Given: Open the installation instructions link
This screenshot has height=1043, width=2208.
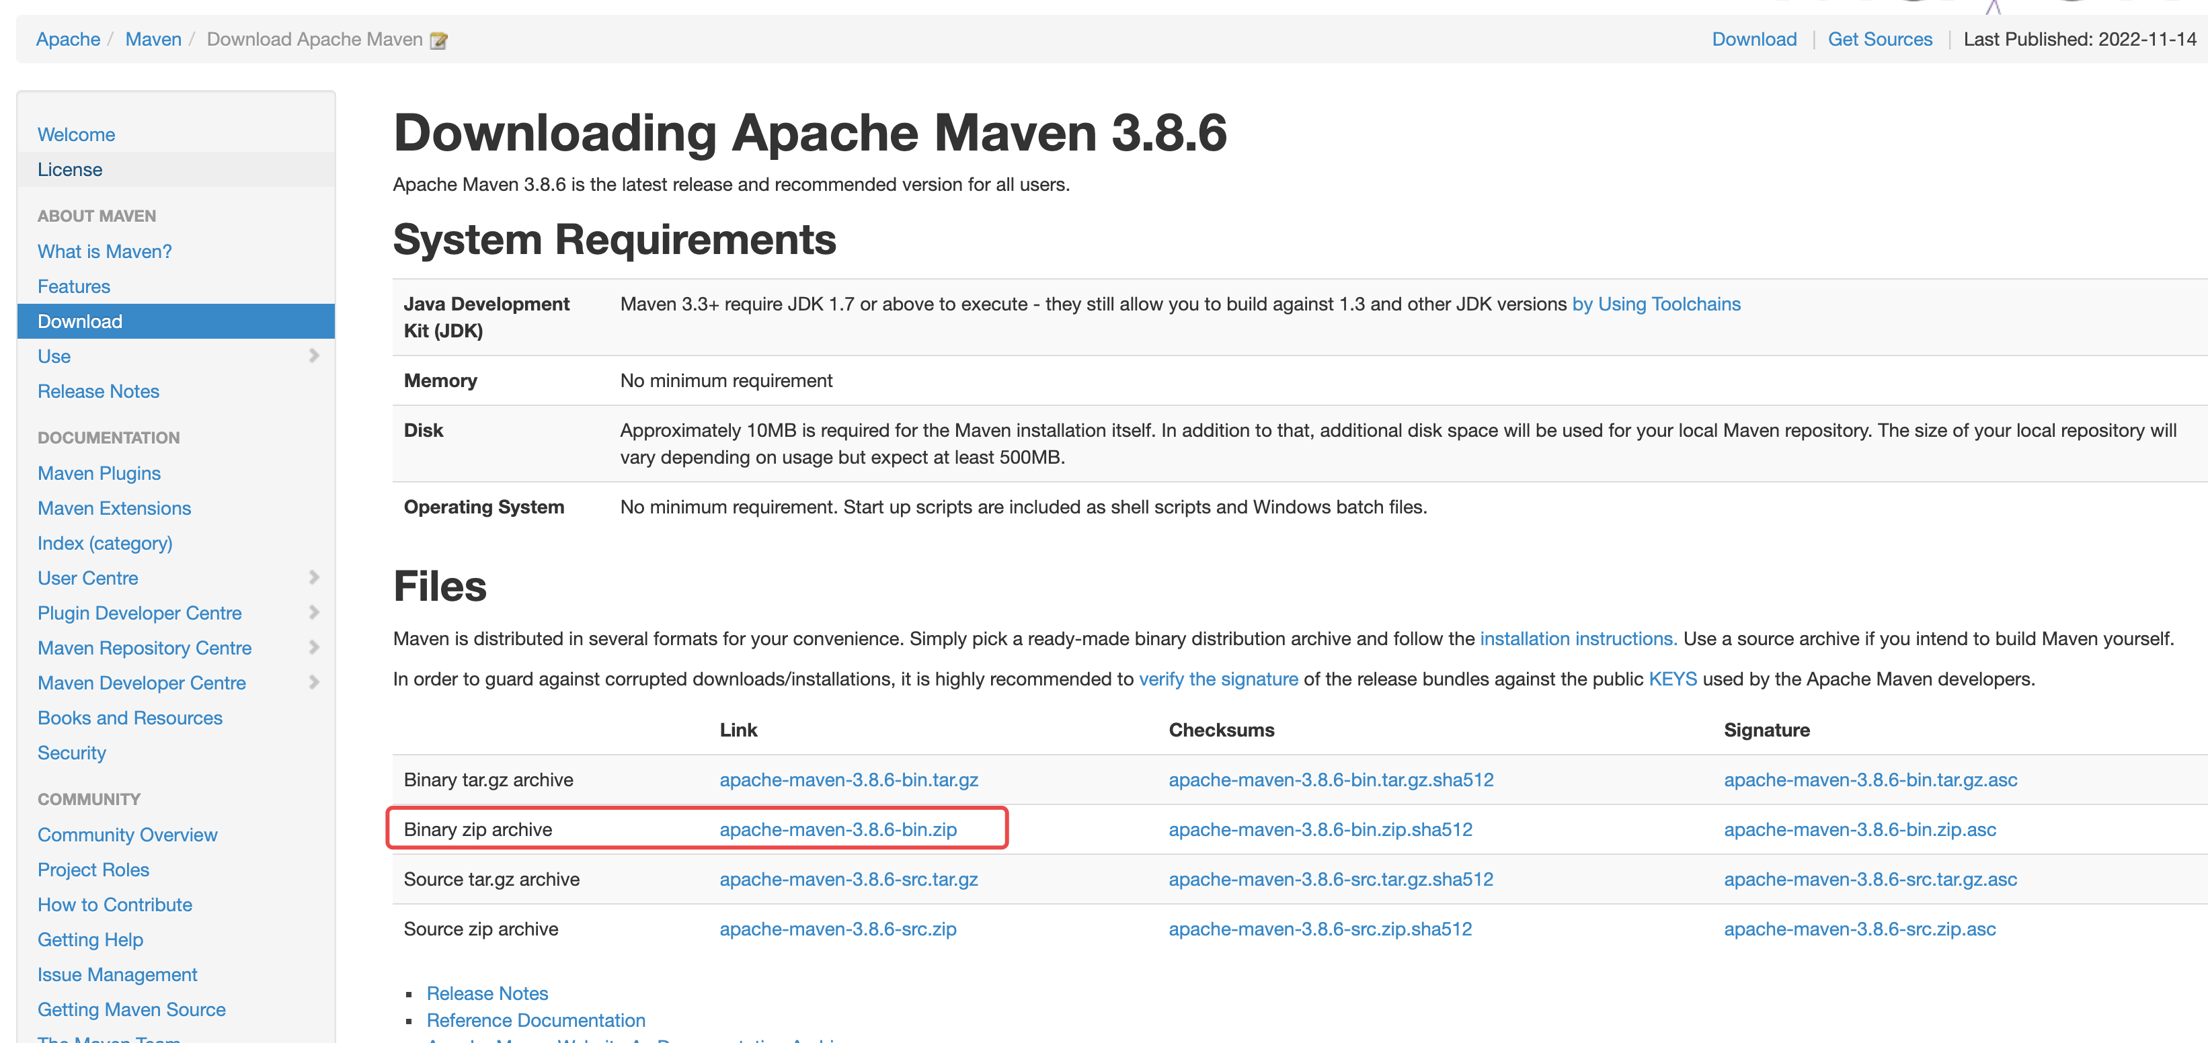Looking at the screenshot, I should coord(1577,638).
